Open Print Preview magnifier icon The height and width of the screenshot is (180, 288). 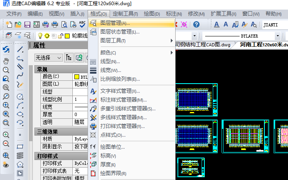coord(64,24)
